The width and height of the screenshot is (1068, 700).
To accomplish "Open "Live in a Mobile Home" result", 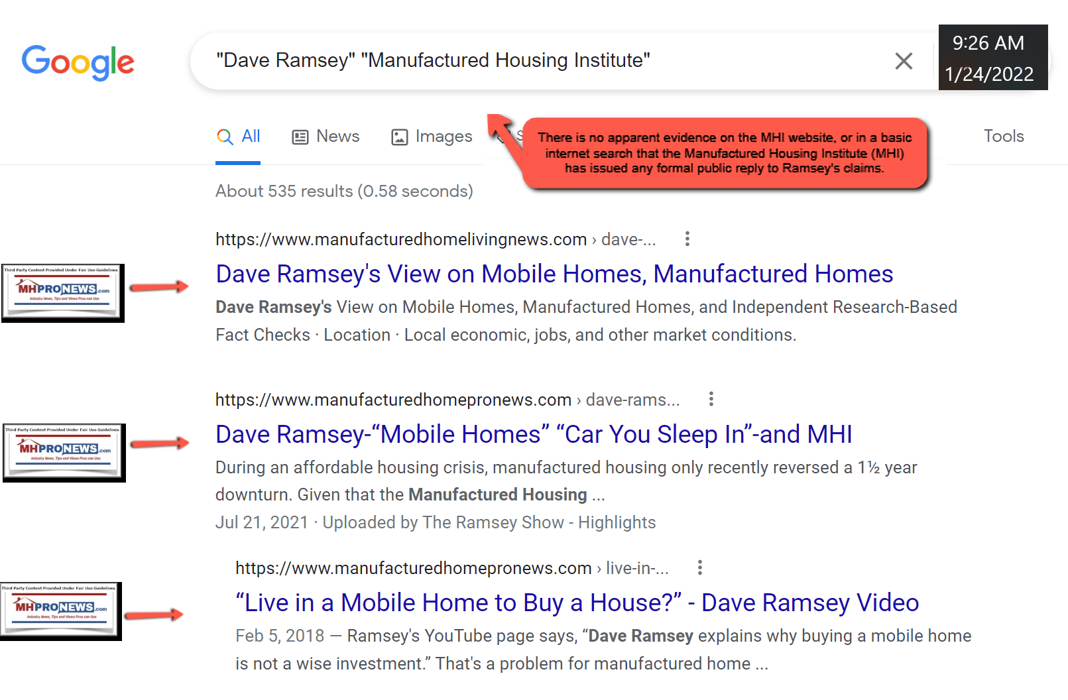I will tap(577, 603).
